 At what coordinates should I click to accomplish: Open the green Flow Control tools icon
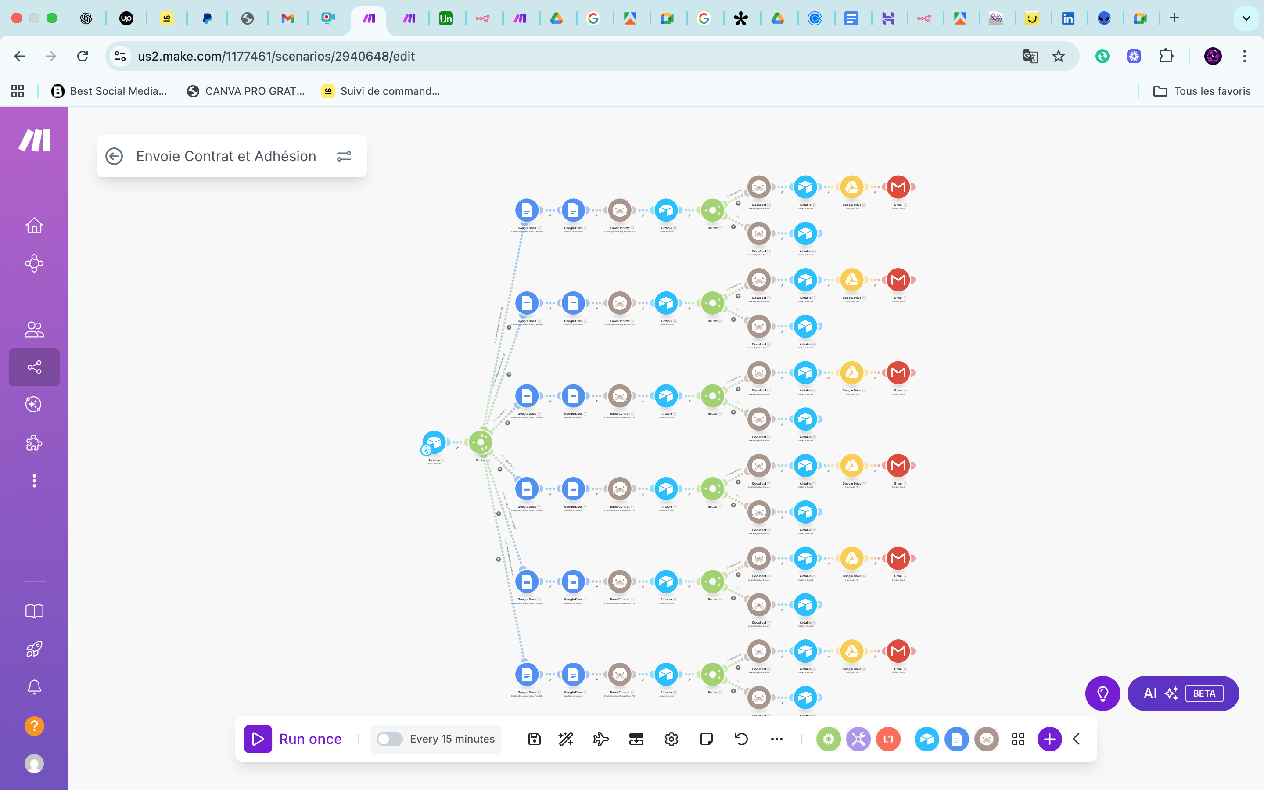pyautogui.click(x=828, y=739)
